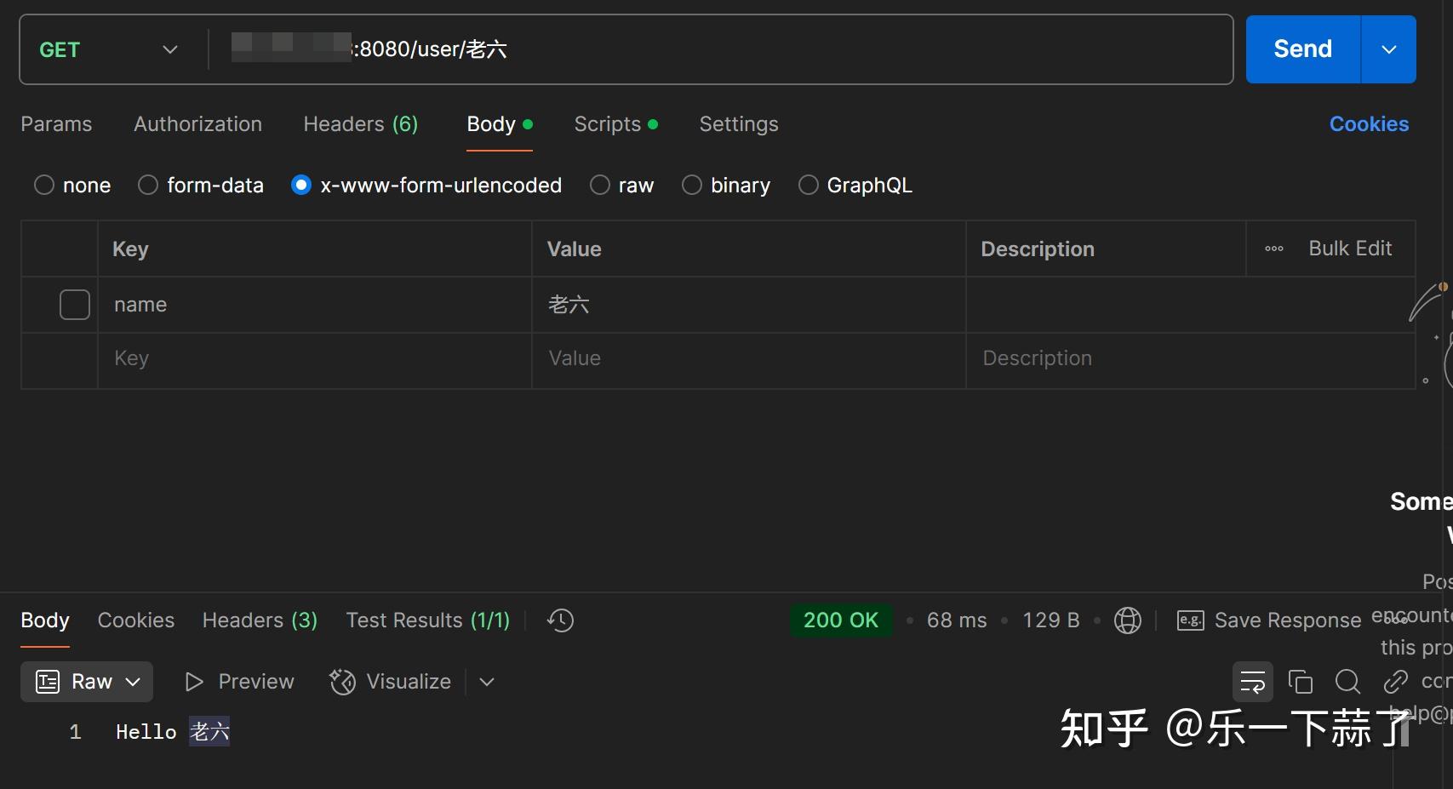Click the Send button
This screenshot has width=1453, height=789.
(1301, 49)
